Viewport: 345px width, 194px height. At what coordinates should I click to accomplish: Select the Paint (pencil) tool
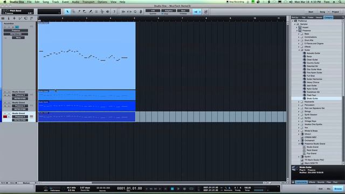tap(91, 12)
